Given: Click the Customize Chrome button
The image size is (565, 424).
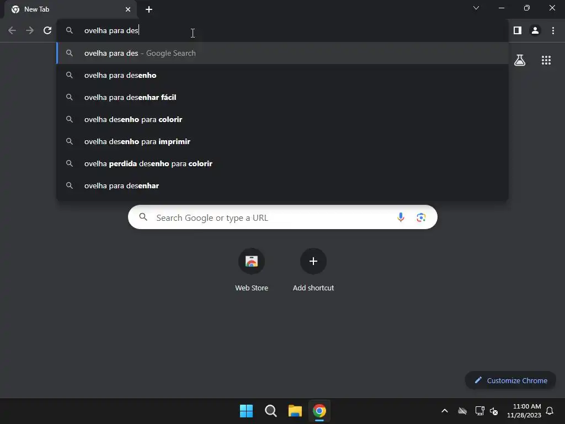Looking at the screenshot, I should point(510,380).
